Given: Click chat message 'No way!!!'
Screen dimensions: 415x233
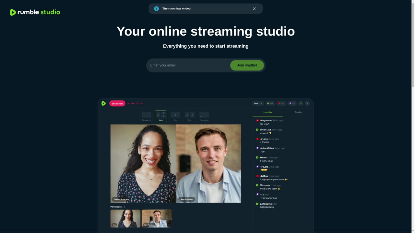Looking at the screenshot, I should pyautogui.click(x=265, y=124).
